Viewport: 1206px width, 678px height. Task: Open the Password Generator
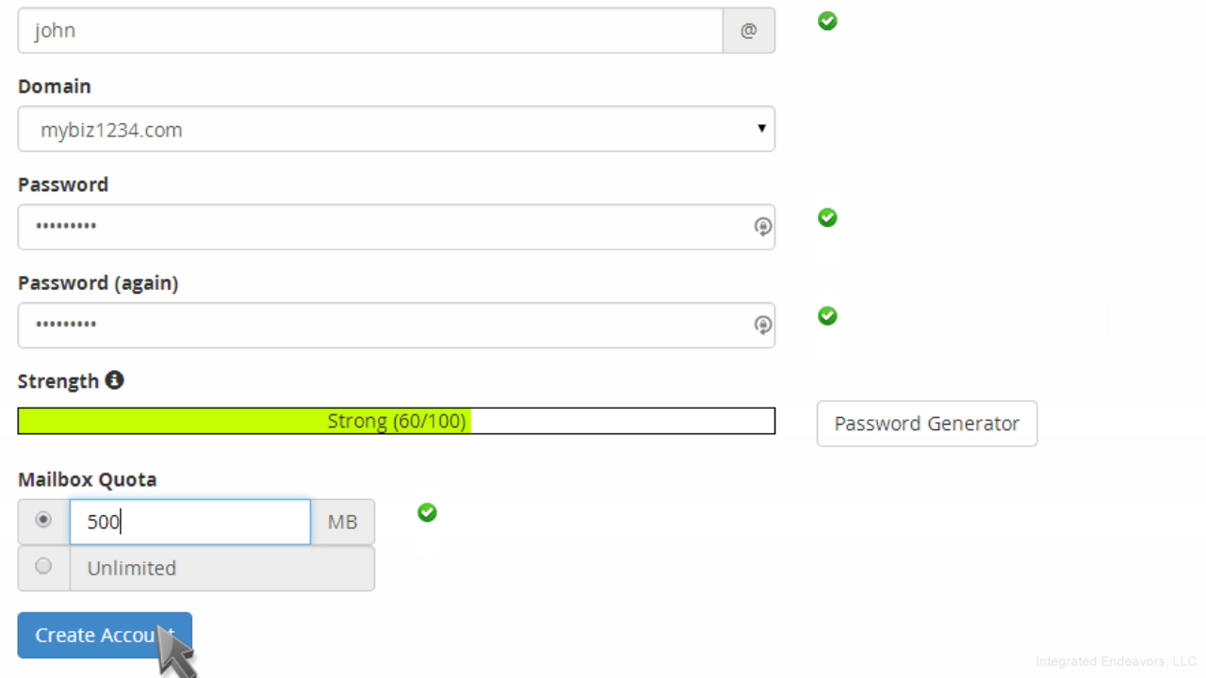coord(926,424)
